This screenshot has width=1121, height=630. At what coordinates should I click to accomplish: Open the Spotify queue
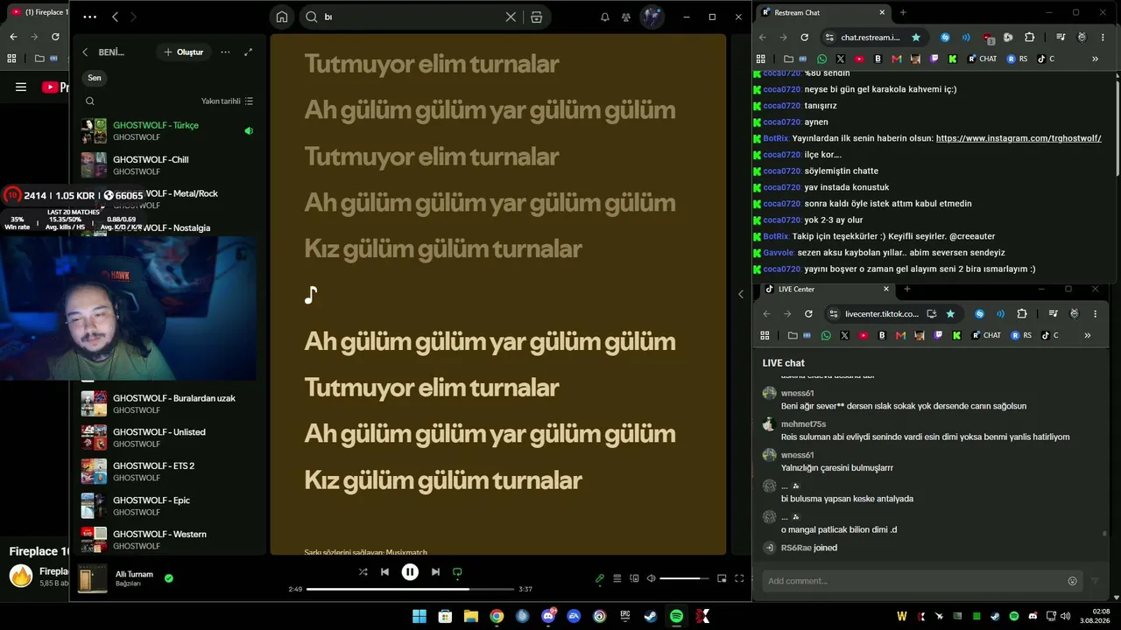[617, 578]
